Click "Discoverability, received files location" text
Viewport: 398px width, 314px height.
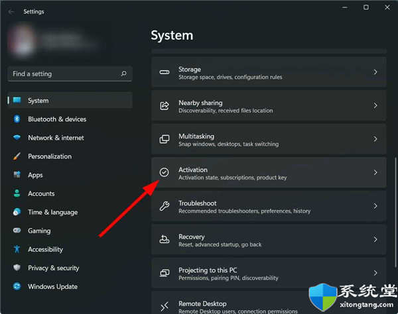[226, 111]
